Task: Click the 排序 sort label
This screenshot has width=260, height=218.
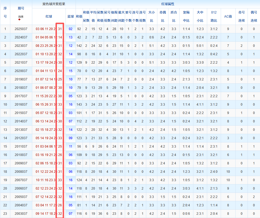Action: pyautogui.click(x=21, y=17)
